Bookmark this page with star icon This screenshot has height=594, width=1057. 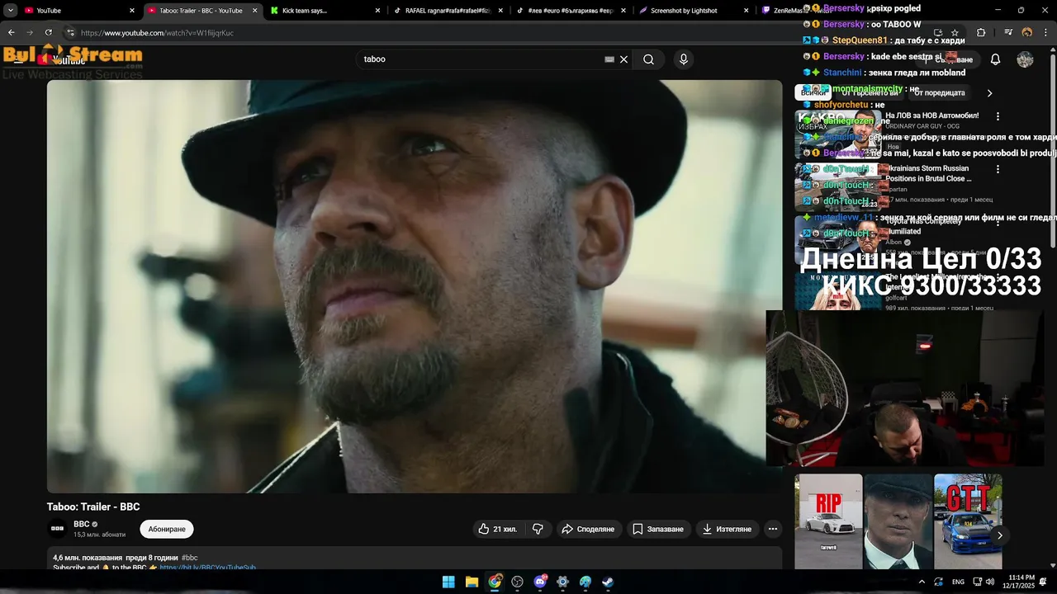[955, 33]
